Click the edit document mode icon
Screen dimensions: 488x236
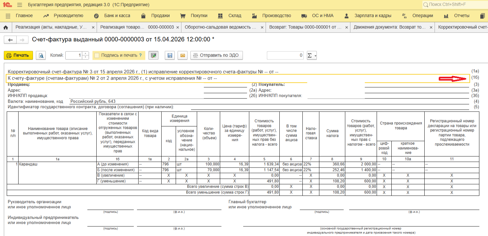pos(154,55)
